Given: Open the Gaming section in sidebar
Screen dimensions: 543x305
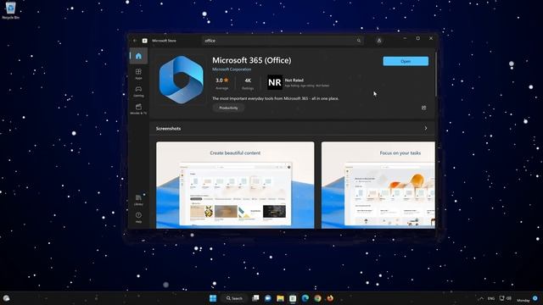Looking at the screenshot, I should coord(138,91).
